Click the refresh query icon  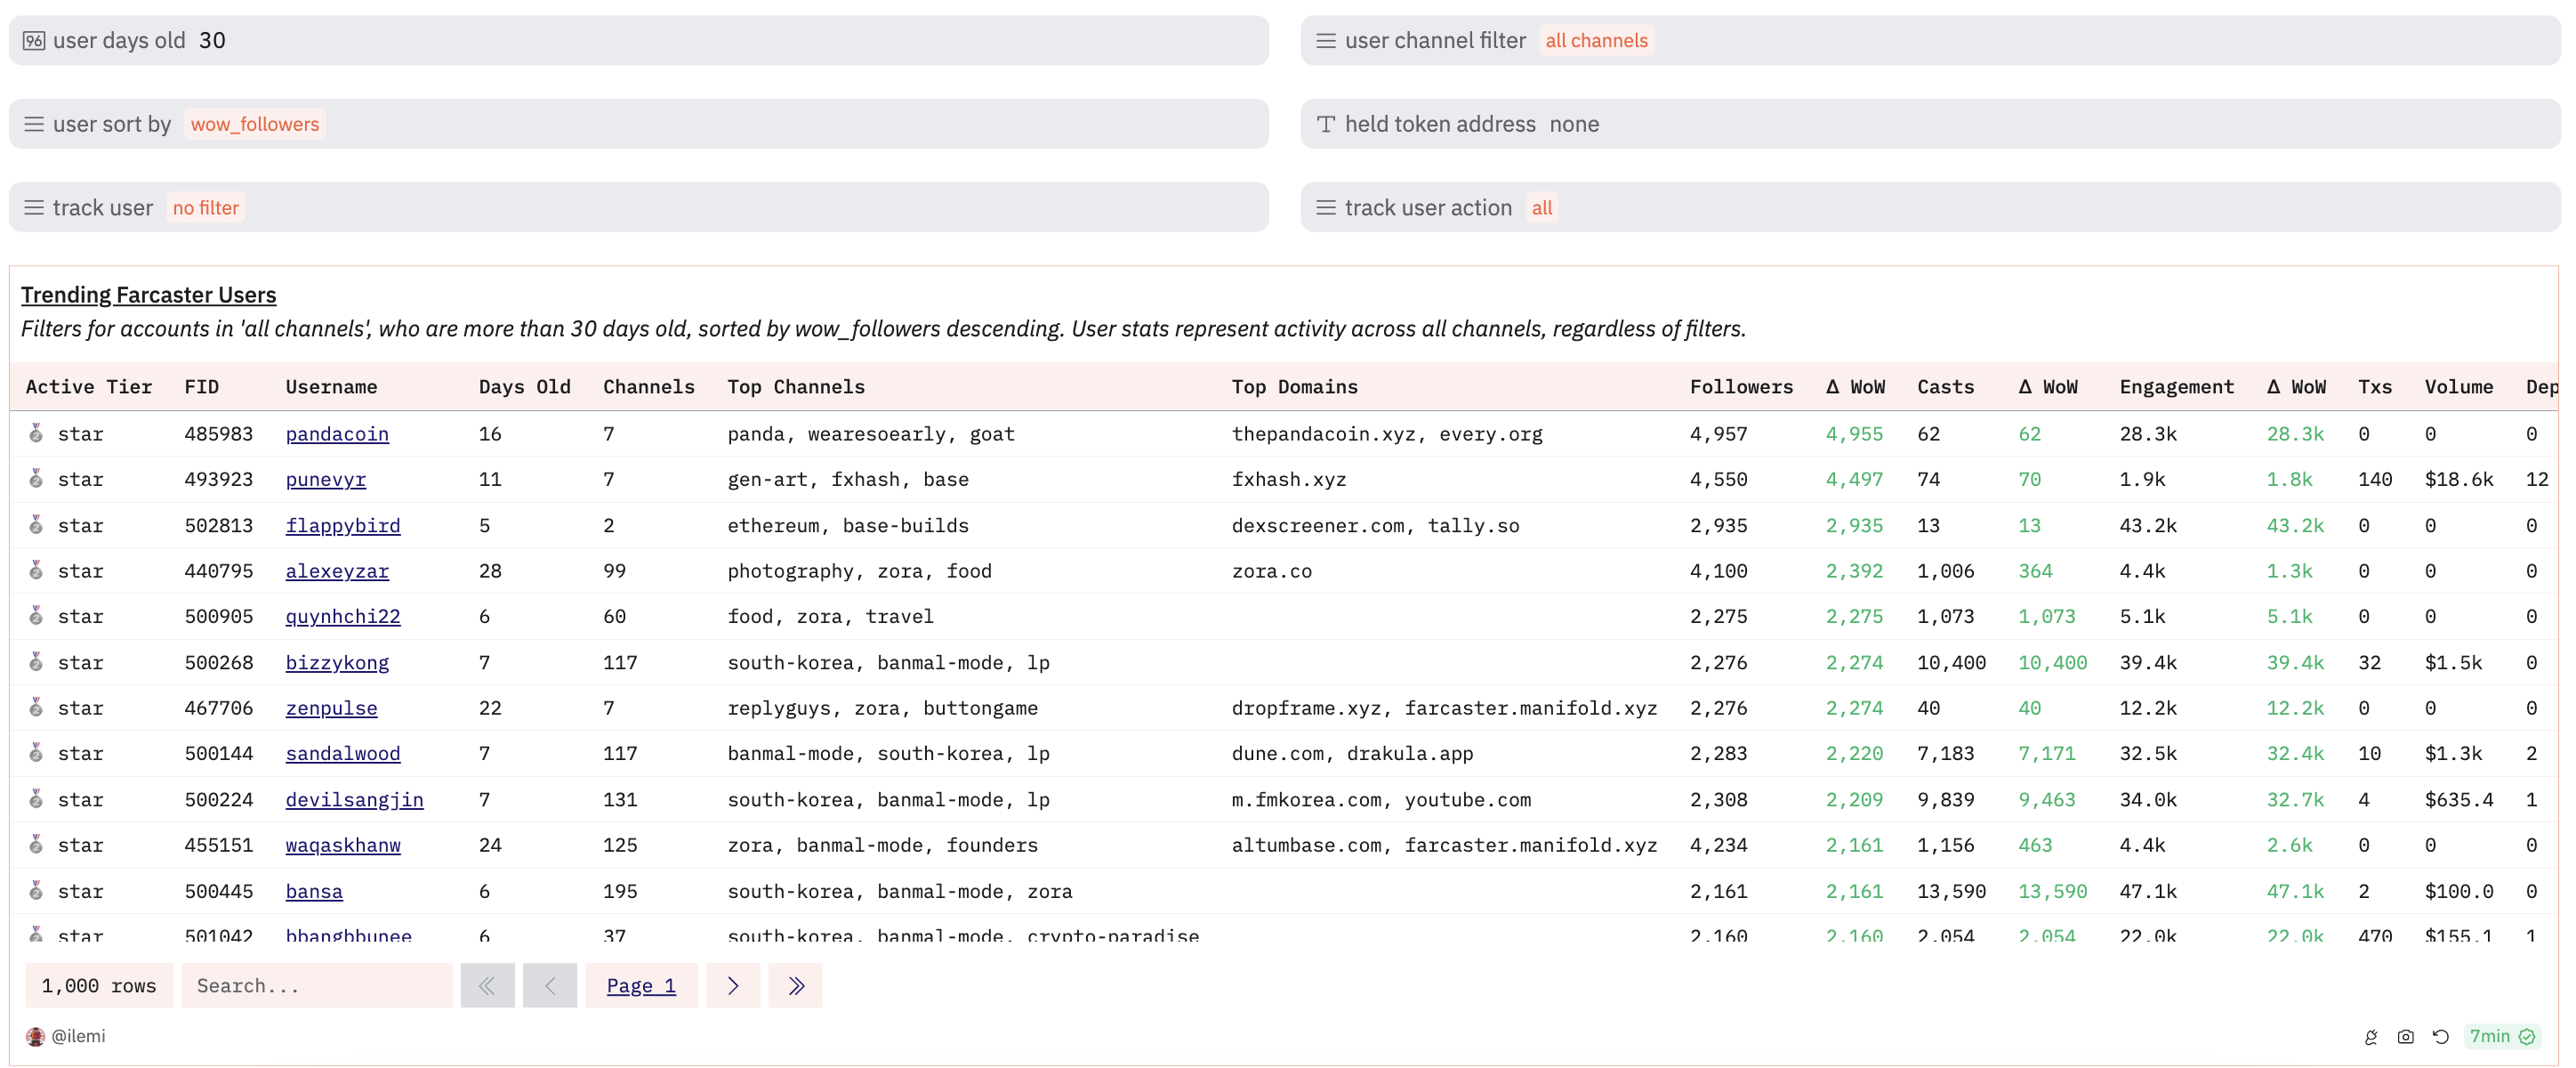(x=2440, y=1037)
